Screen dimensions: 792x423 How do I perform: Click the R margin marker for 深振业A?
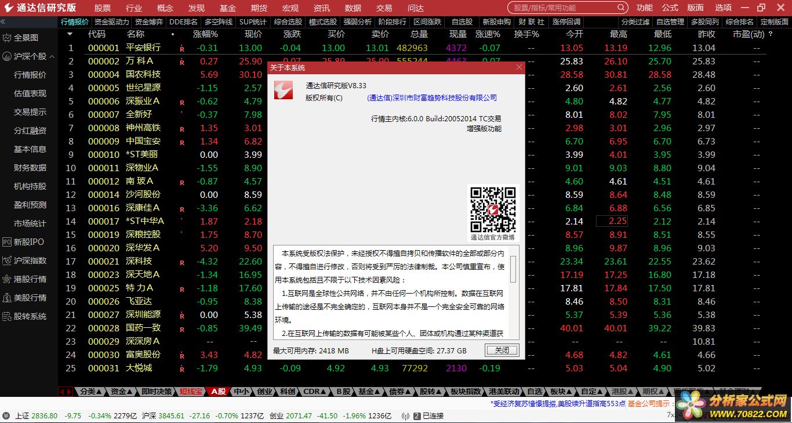[182, 102]
